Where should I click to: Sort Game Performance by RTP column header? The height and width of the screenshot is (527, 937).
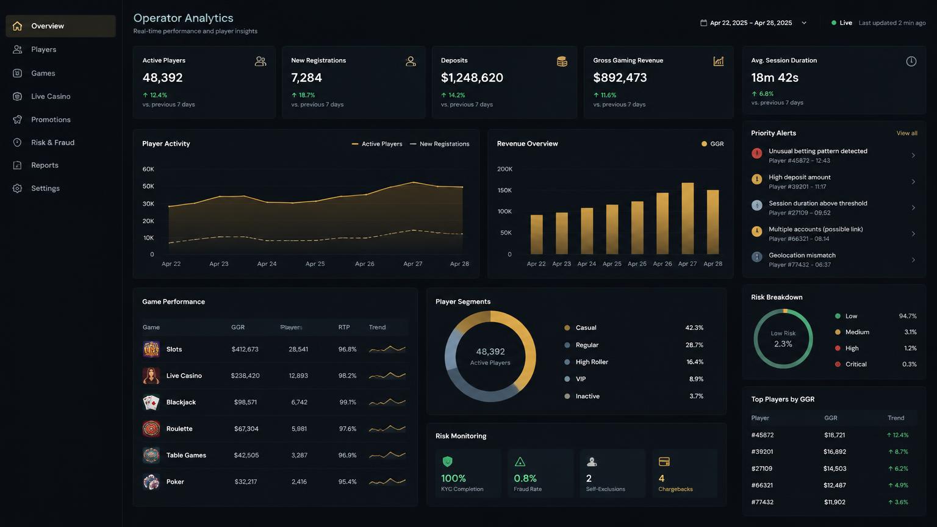tap(344, 328)
